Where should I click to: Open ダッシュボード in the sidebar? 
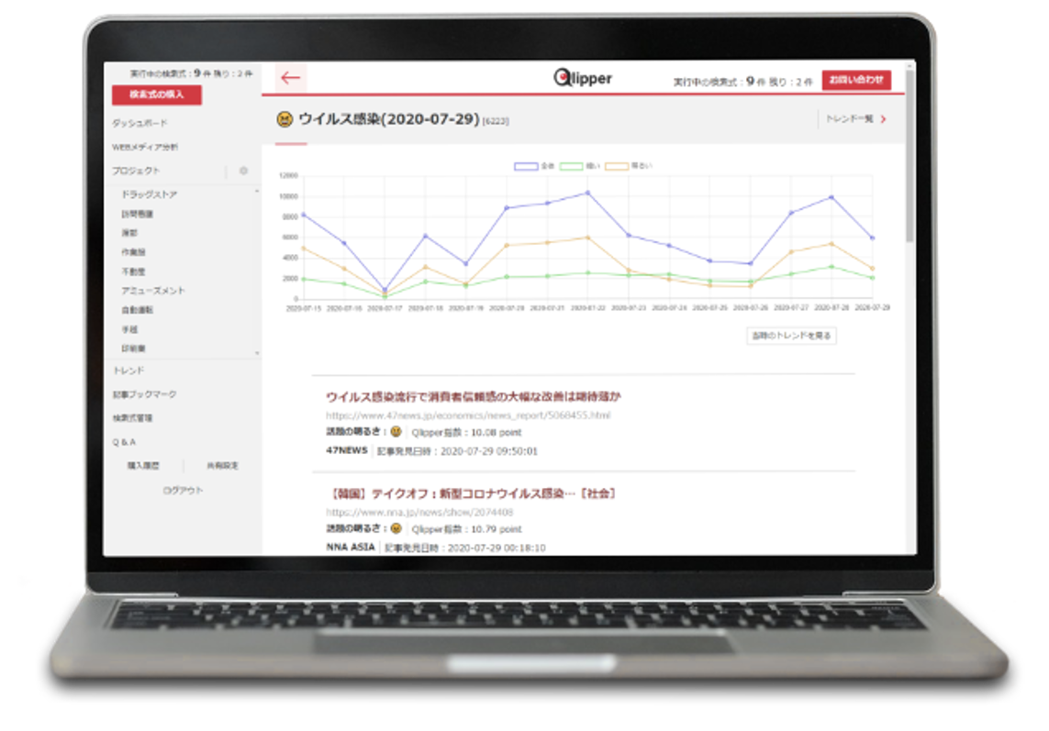pos(139,123)
